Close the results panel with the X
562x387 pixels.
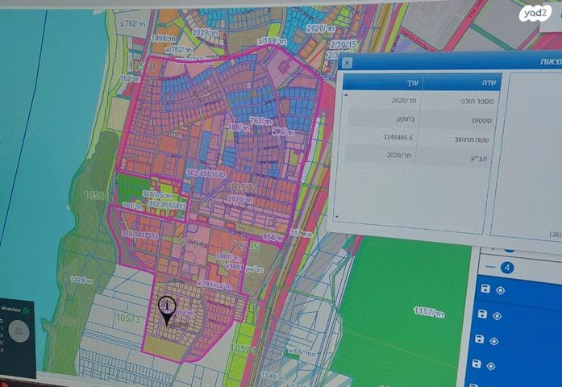347,63
